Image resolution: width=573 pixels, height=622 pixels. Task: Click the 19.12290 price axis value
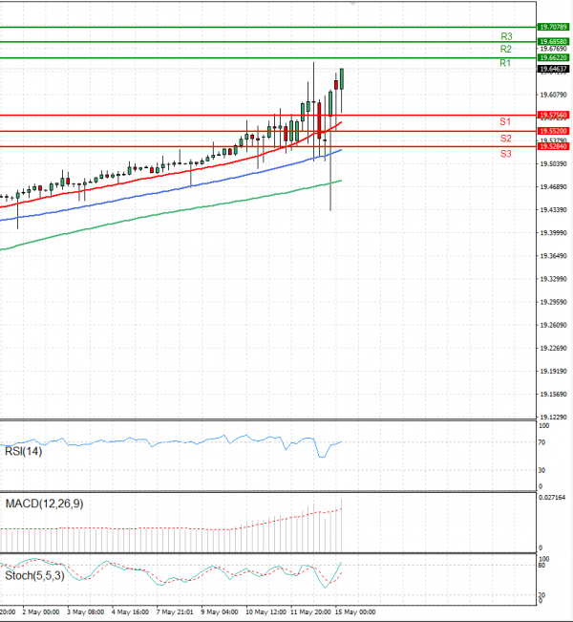pyautogui.click(x=554, y=418)
